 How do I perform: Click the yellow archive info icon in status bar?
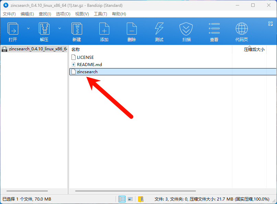click(141, 199)
